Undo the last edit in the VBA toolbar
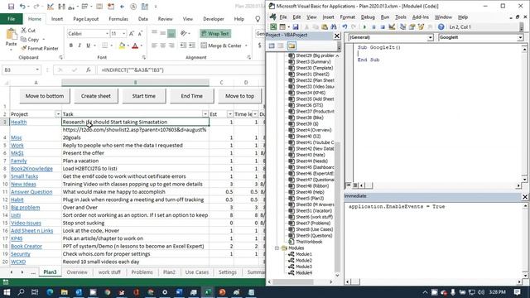Image resolution: width=530 pixels, height=298 pixels. point(344,27)
